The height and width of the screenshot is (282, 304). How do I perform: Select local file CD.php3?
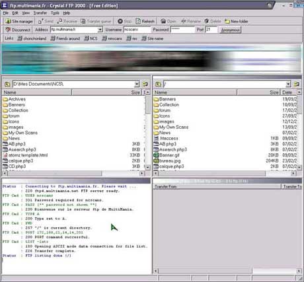(15, 166)
